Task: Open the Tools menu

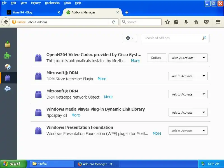Action: tap(67, 3)
